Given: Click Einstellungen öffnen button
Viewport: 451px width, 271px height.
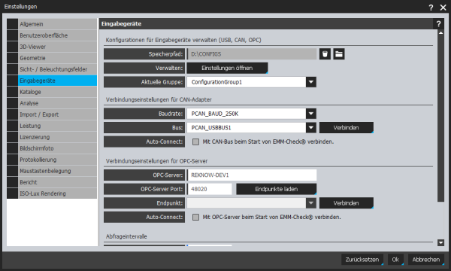Looking at the screenshot, I should click(x=227, y=68).
